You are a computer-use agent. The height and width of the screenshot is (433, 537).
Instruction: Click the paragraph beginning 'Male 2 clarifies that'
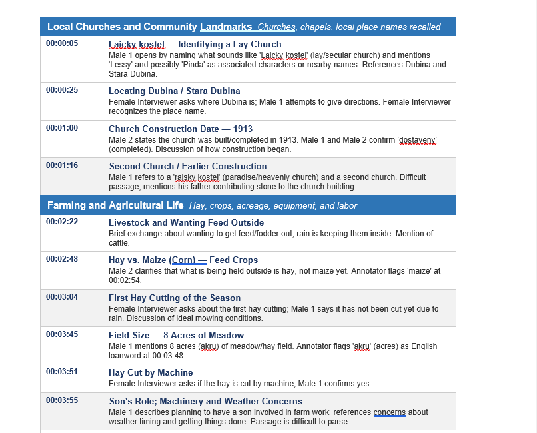274,276
